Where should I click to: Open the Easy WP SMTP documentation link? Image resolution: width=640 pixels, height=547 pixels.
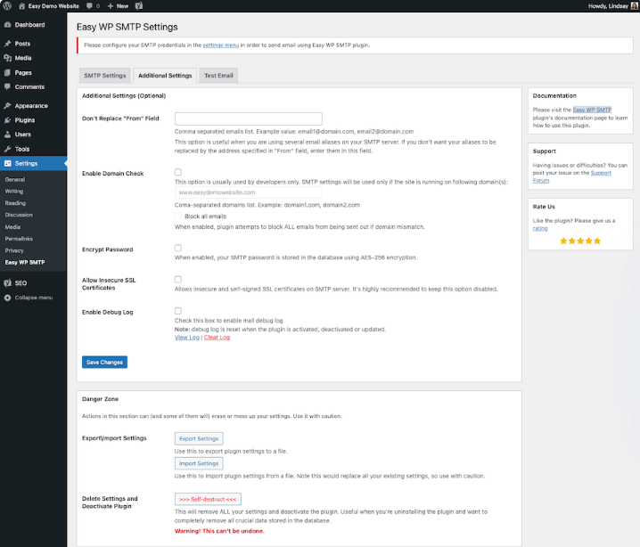click(x=592, y=110)
